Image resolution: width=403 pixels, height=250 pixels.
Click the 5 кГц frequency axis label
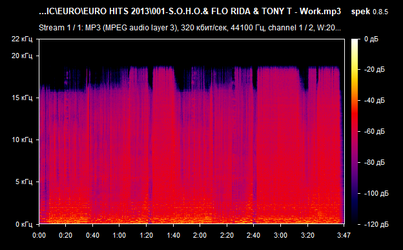pos(24,182)
